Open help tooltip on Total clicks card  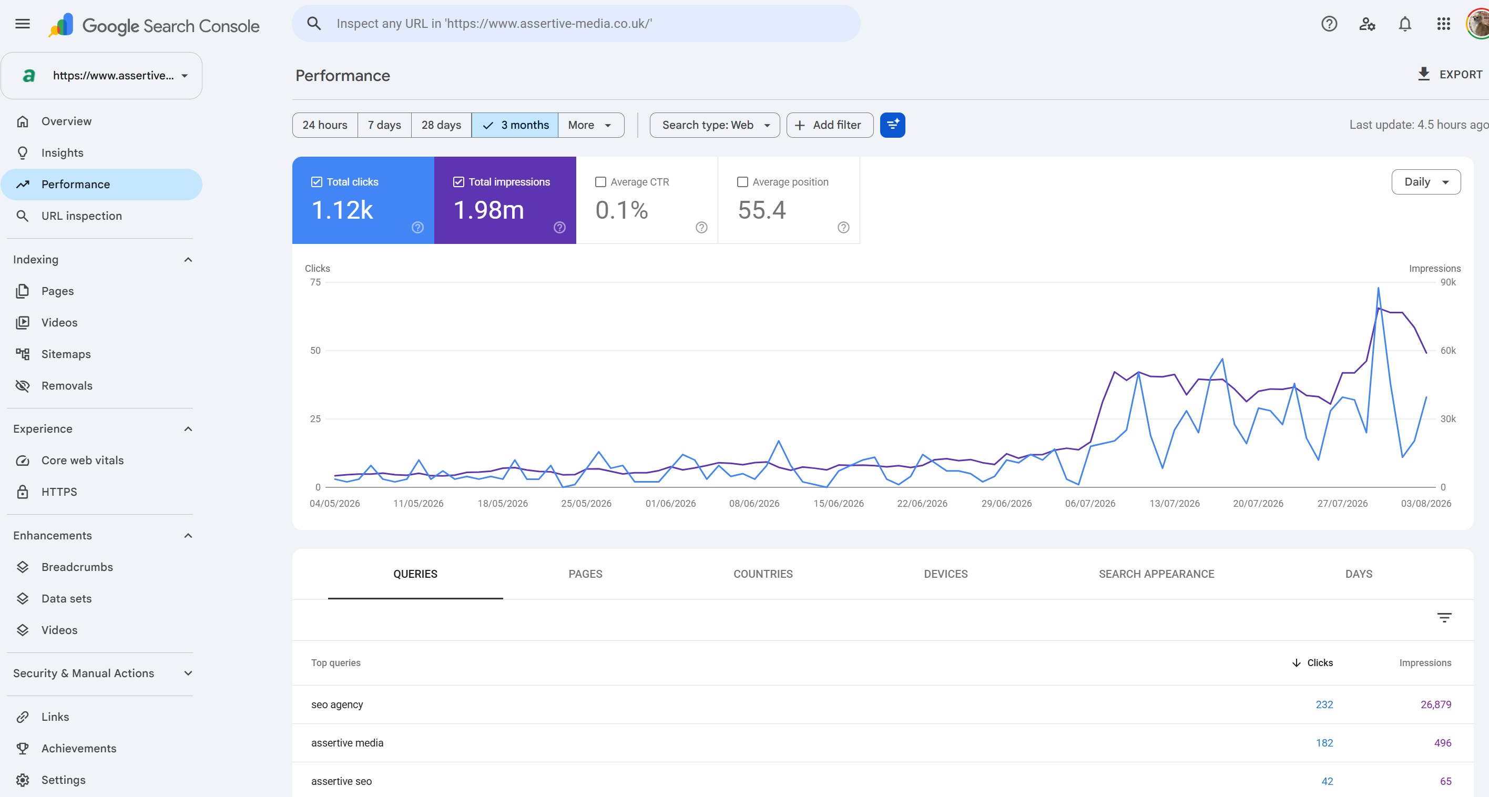[417, 228]
